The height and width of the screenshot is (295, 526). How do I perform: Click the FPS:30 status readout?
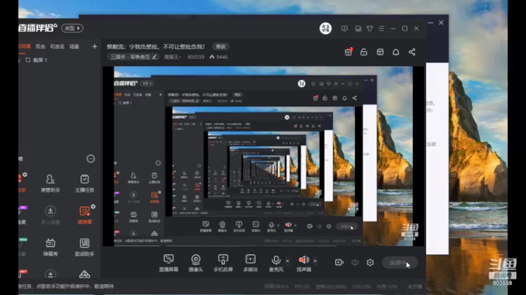302,286
